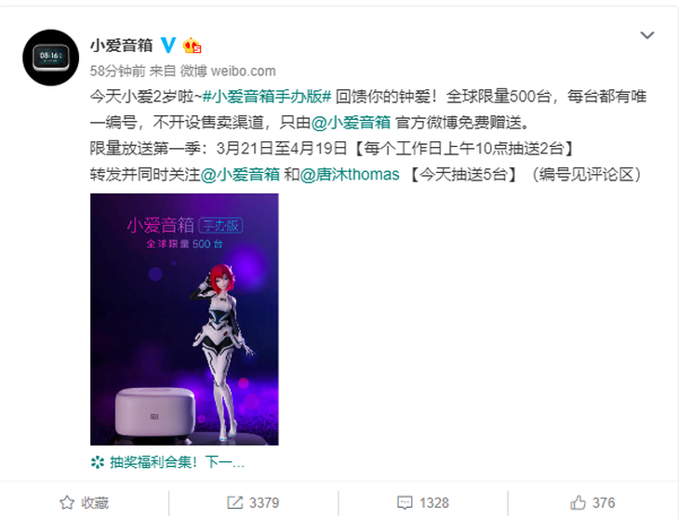The image size is (679, 519).
Task: Open the 58分钟前 timestamp link
Action: click(x=117, y=71)
